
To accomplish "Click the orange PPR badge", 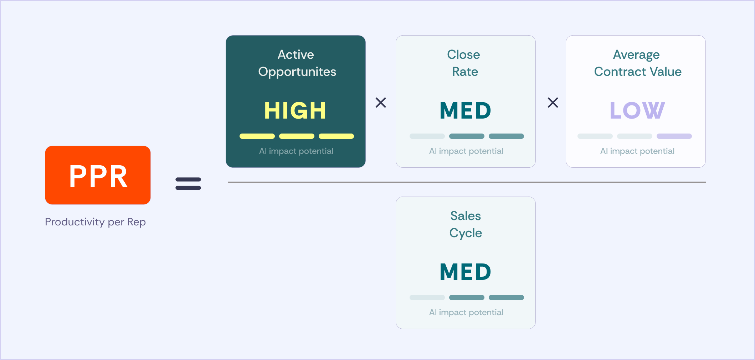I will pos(98,175).
